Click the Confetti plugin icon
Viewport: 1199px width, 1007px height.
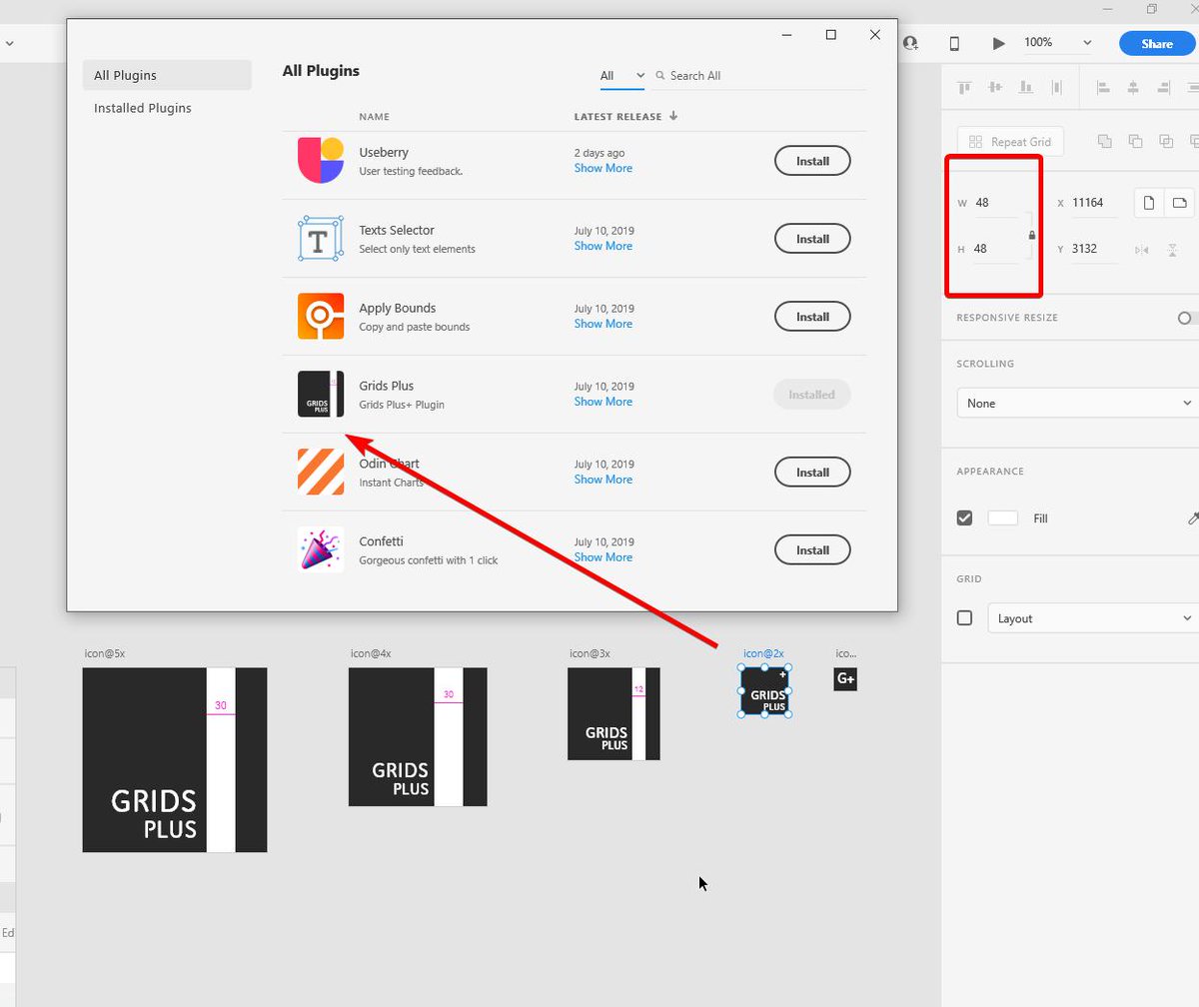click(x=321, y=549)
